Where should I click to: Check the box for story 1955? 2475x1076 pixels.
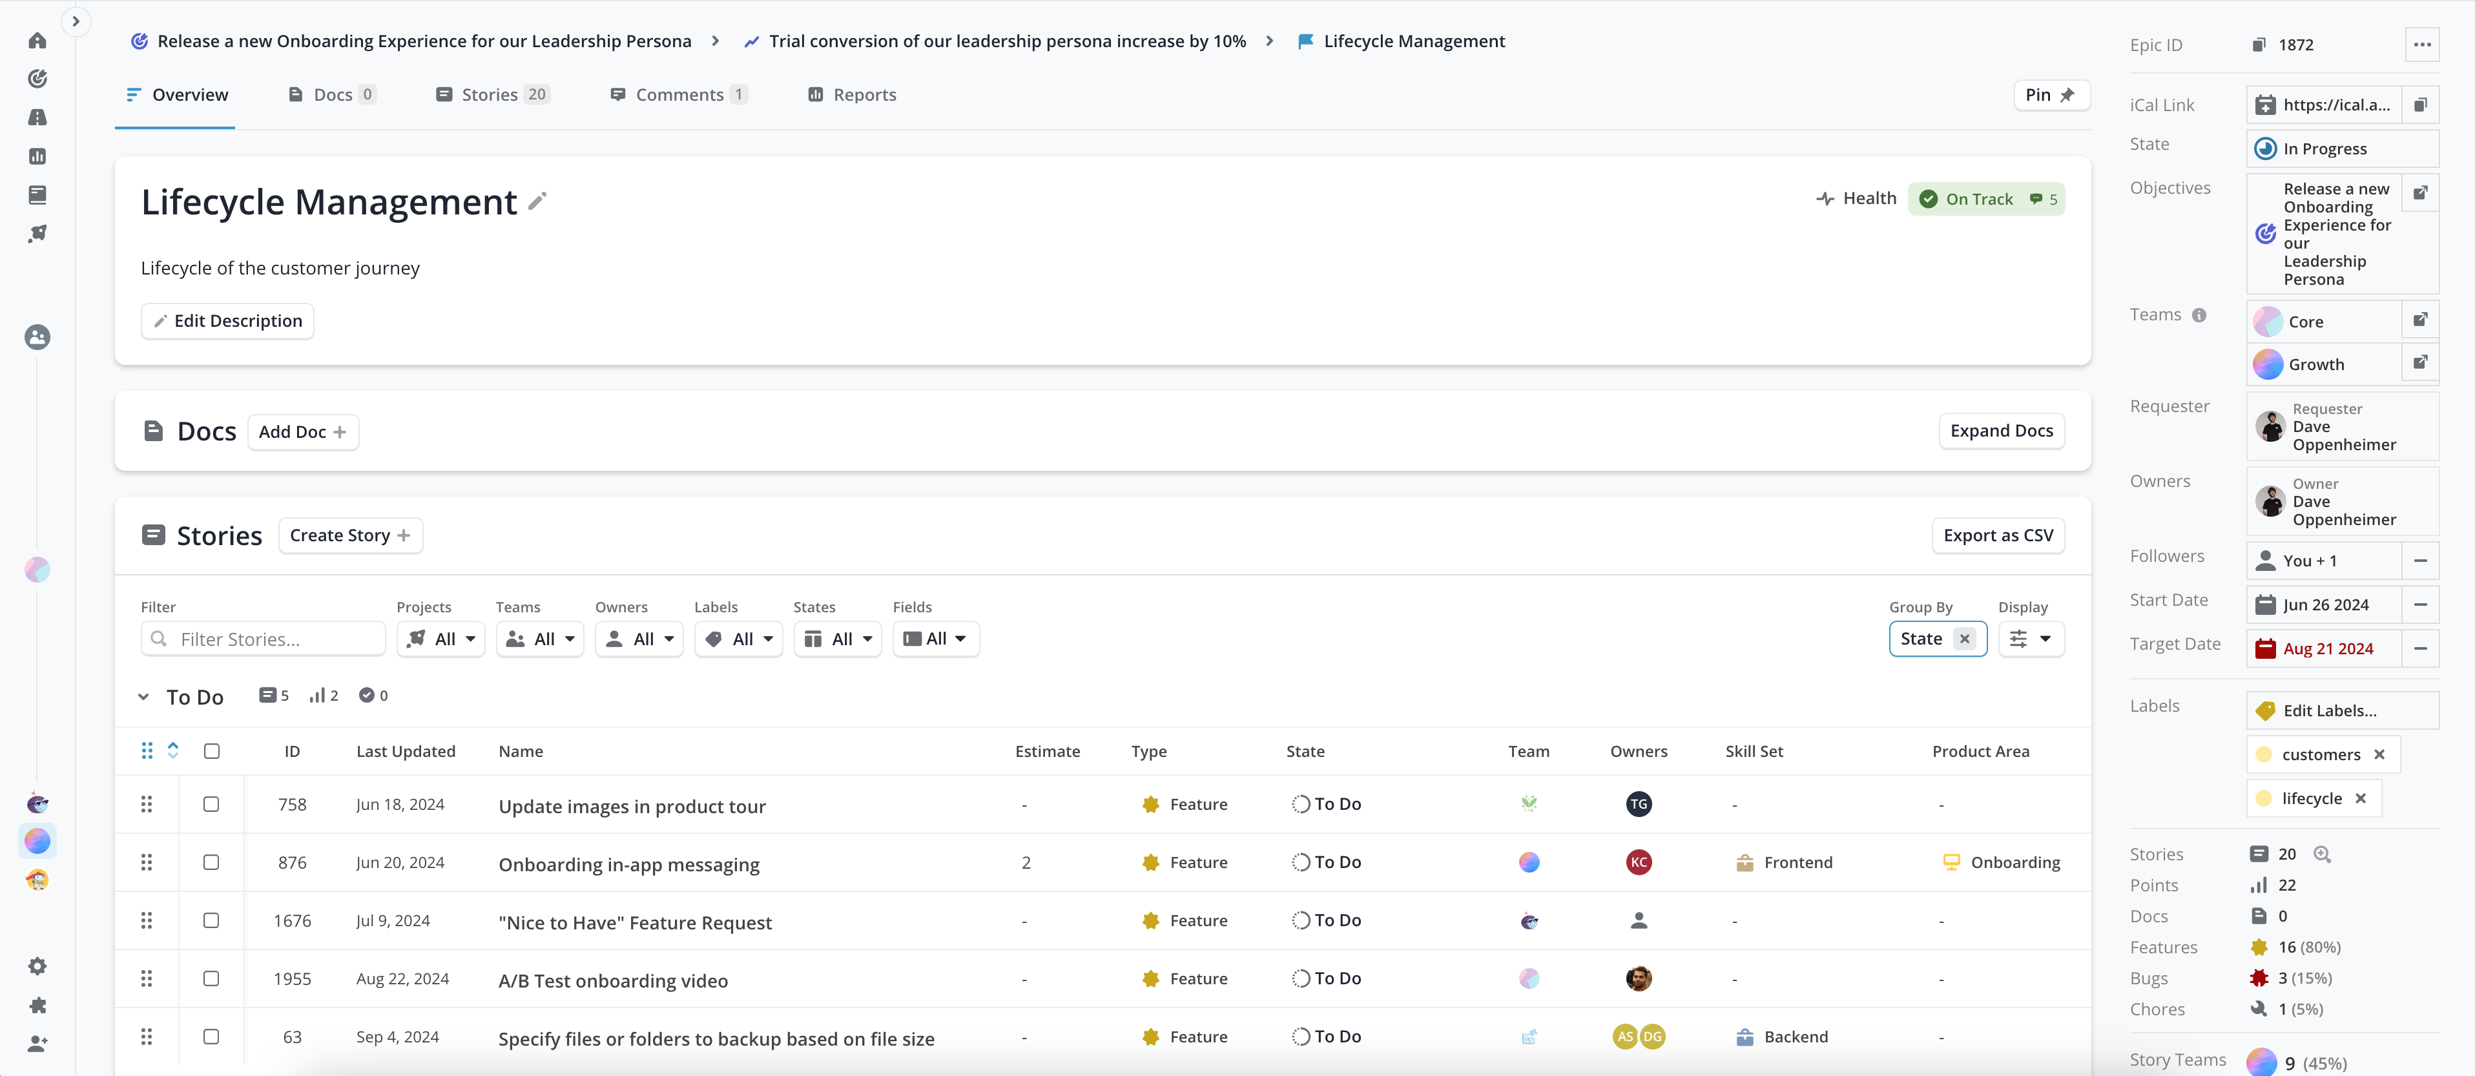point(211,978)
